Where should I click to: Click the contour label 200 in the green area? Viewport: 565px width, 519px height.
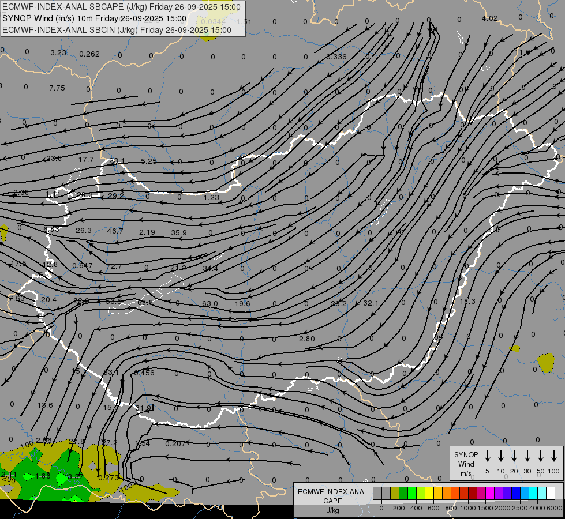(x=9, y=480)
